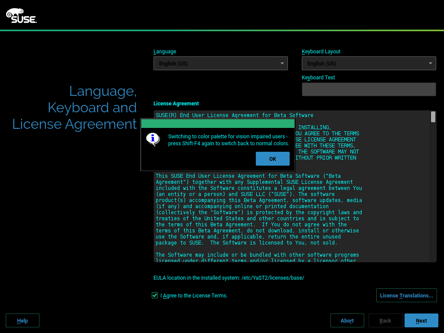This screenshot has width=444, height=333.
Task: Proceed with the Next button
Action: pyautogui.click(x=421, y=320)
